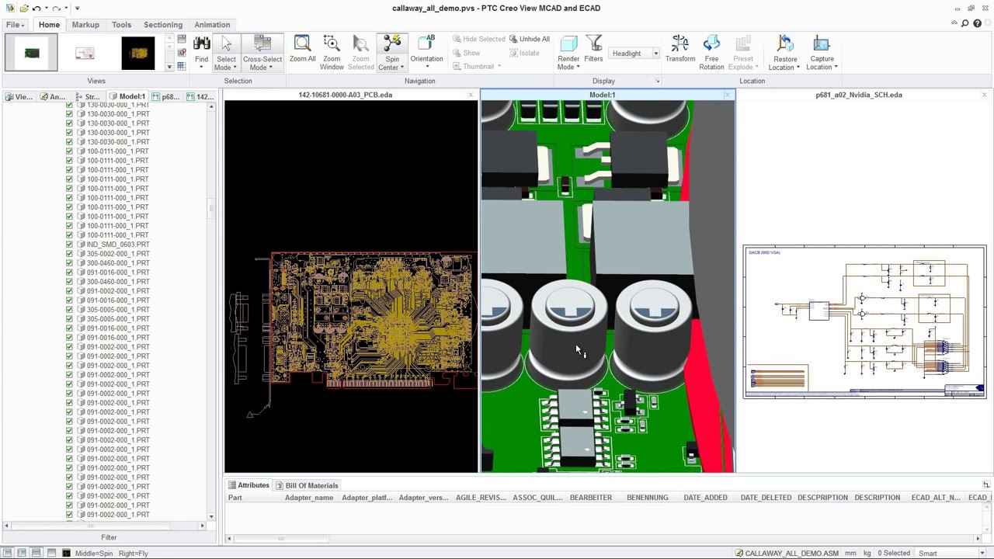This screenshot has height=559, width=994.
Task: Open the Sectioning ribbon tab
Action: pyautogui.click(x=163, y=25)
